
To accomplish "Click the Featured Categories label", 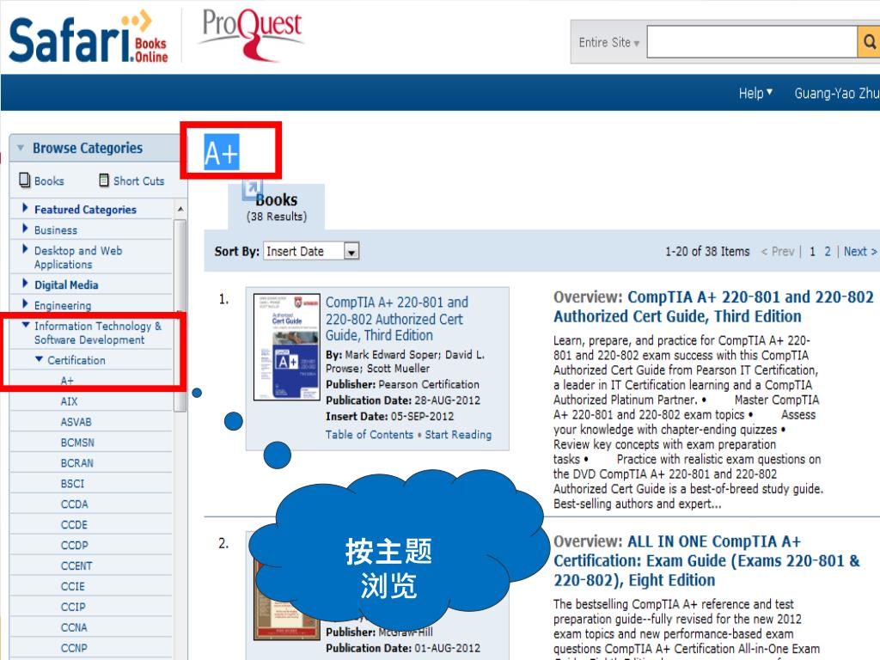I will click(85, 210).
